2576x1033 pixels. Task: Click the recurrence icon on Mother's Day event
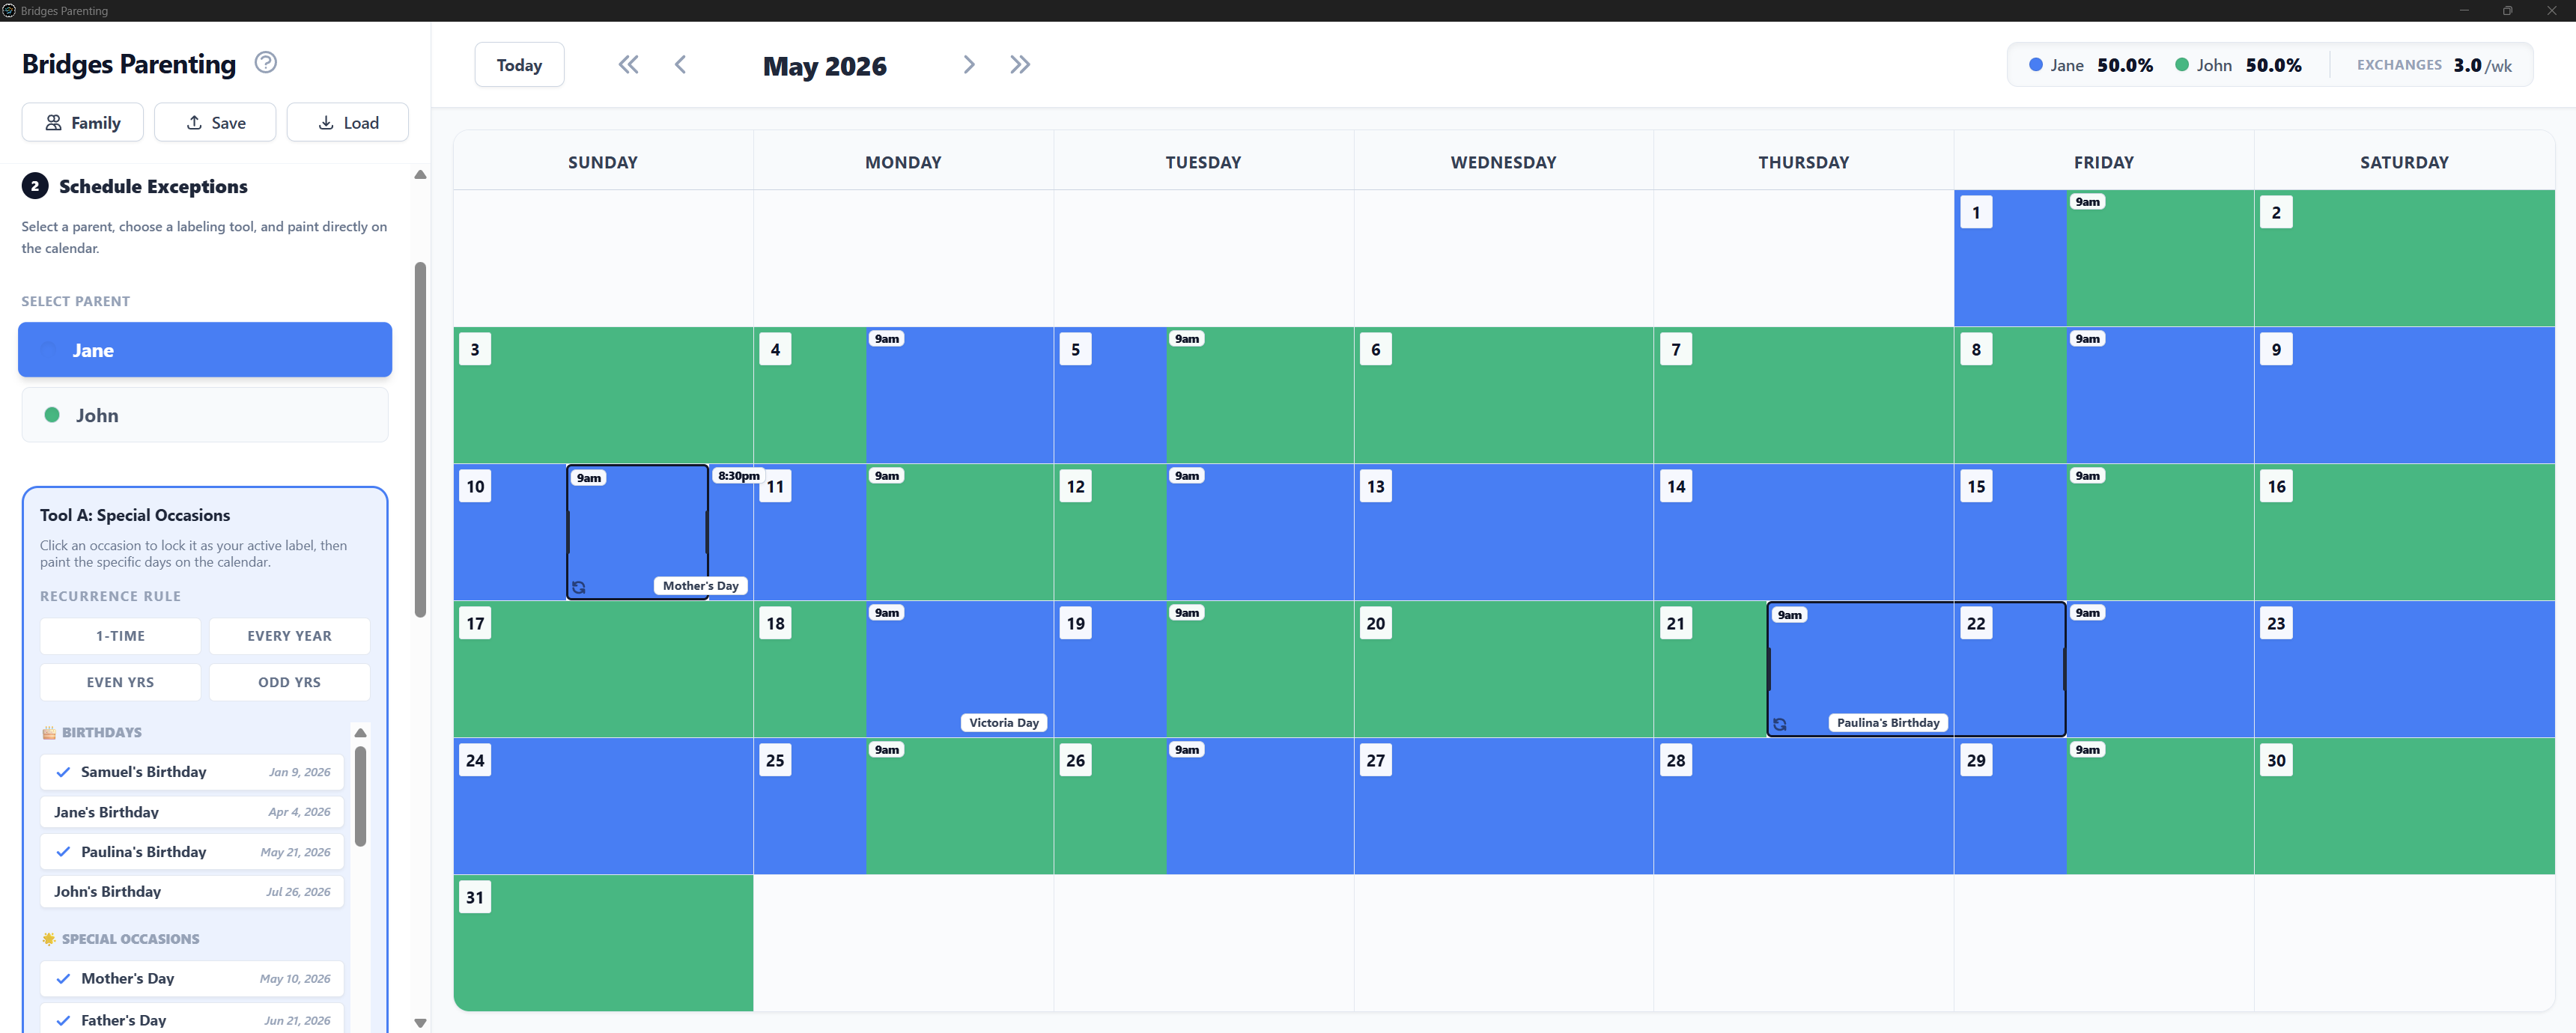[580, 587]
